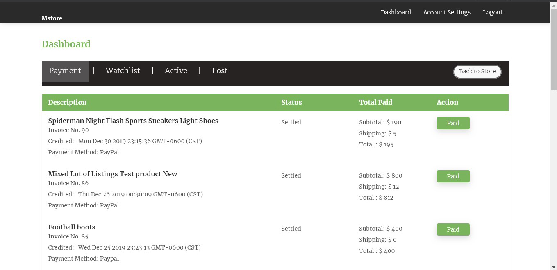Click Paid button for Football boots invoice

pyautogui.click(x=453, y=229)
